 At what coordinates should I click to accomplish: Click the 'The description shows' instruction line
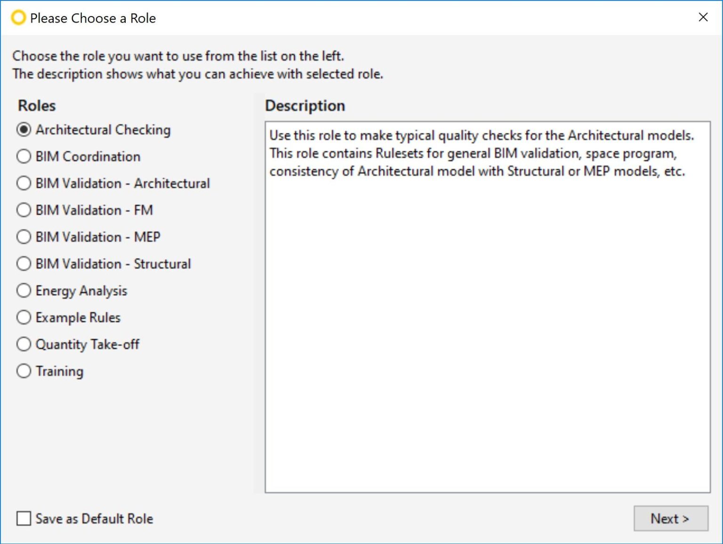click(x=198, y=74)
